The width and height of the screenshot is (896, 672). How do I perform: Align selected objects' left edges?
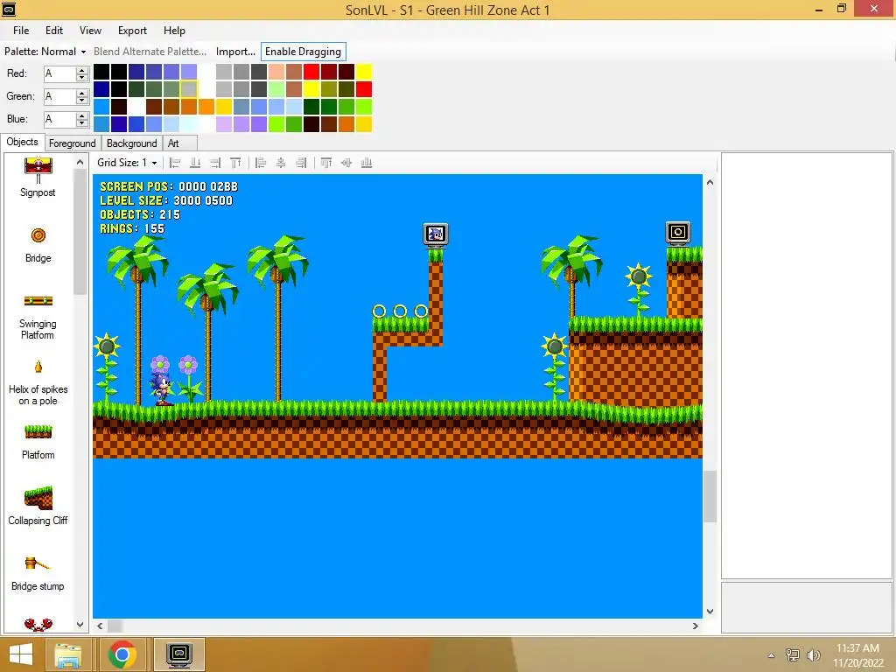(x=261, y=163)
